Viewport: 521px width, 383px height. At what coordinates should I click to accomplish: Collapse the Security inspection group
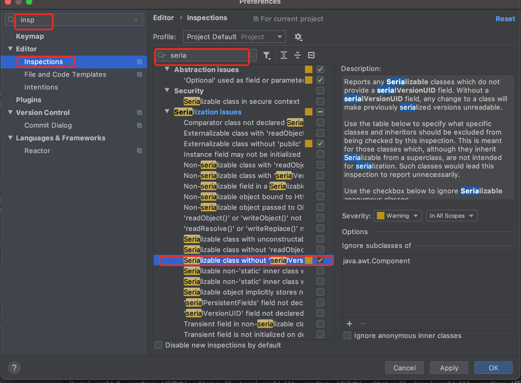(x=167, y=90)
